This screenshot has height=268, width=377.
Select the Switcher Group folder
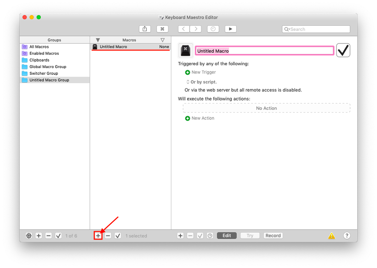point(55,73)
